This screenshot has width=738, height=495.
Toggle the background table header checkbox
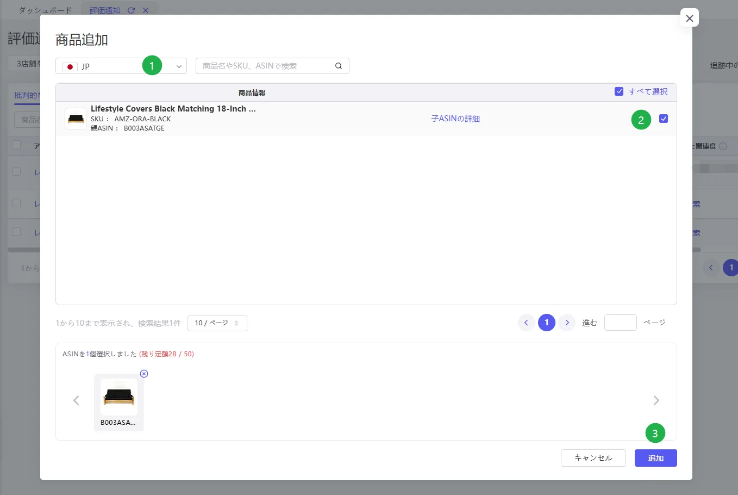16,145
